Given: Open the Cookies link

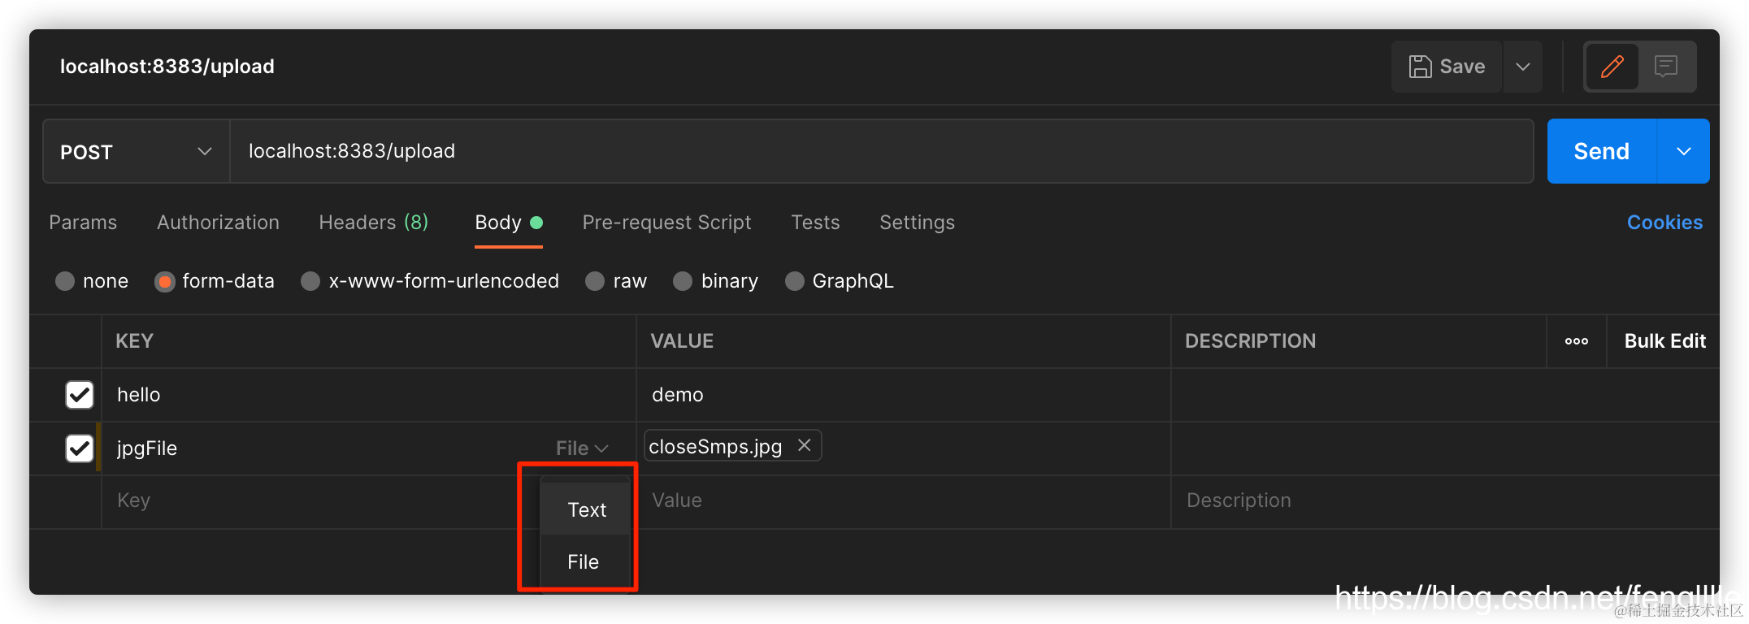Looking at the screenshot, I should (1664, 223).
